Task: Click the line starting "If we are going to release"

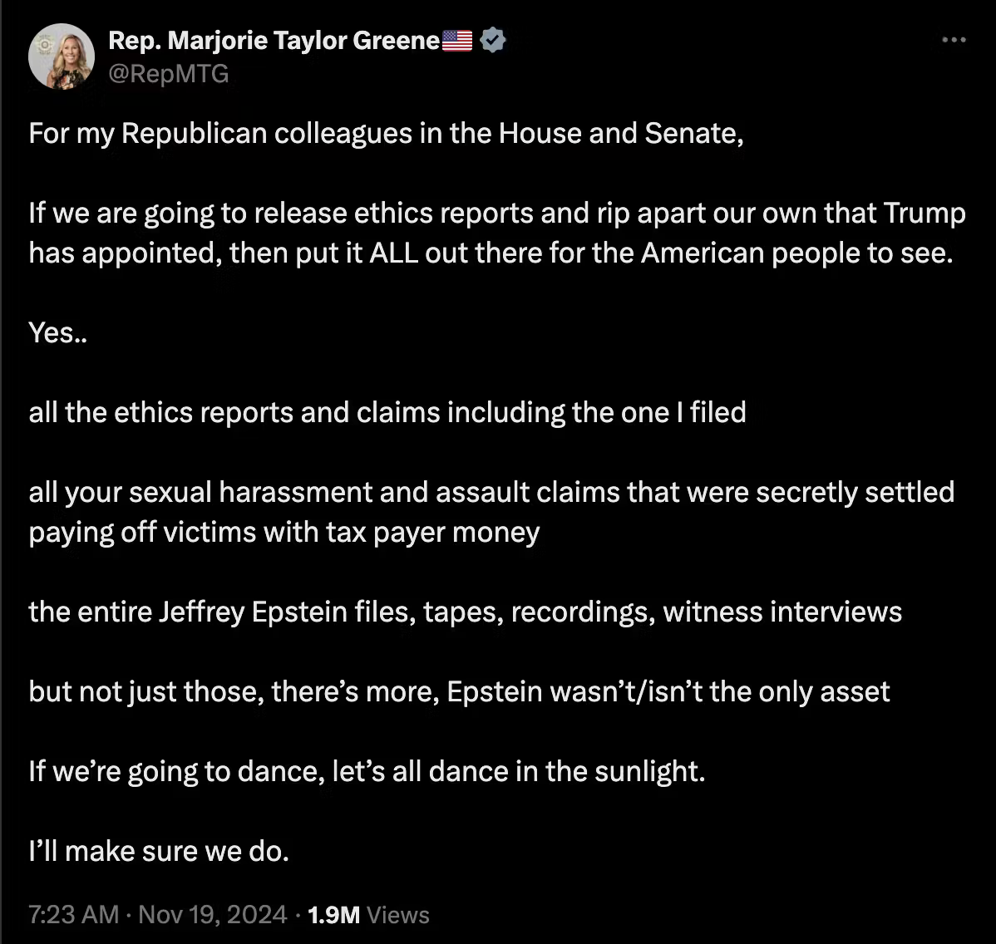Action: point(496,214)
